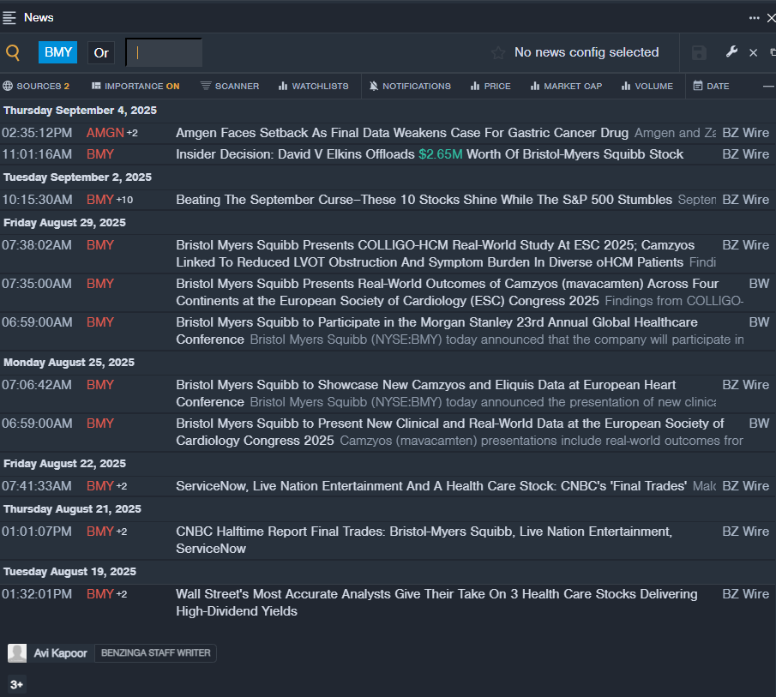Click the BW source on 07:35:00AM row
This screenshot has width=776, height=697.
[x=759, y=284]
